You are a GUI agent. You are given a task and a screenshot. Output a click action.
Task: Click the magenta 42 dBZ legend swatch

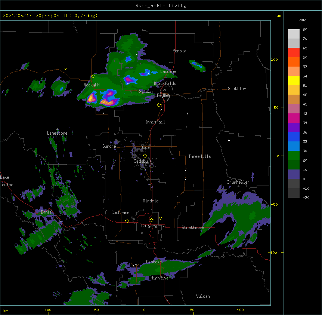tap(294, 118)
